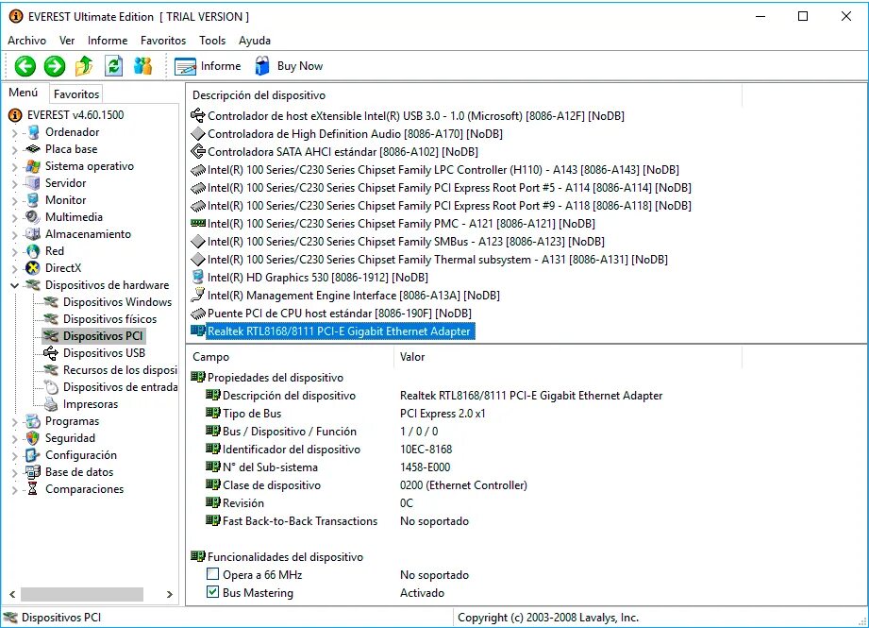
Task: Expand the Multimedia tree node
Action: 15,217
